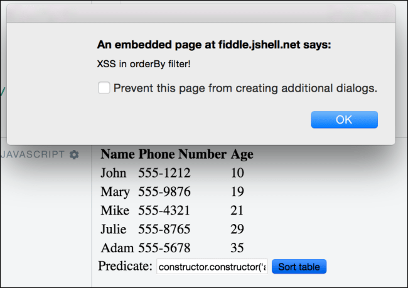This screenshot has width=408, height=288.
Task: Select Julie's age value 29
Action: pyautogui.click(x=237, y=229)
